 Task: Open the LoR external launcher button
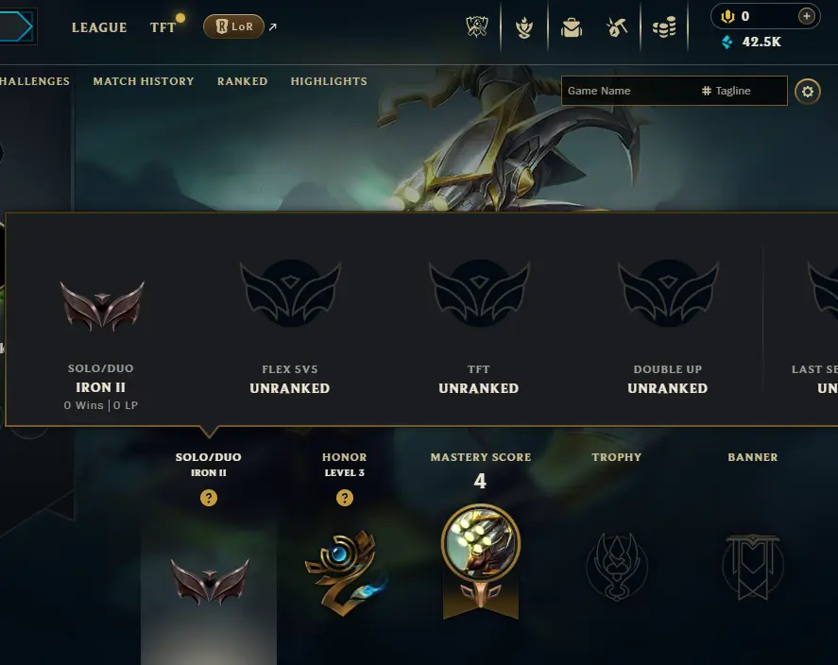(233, 26)
